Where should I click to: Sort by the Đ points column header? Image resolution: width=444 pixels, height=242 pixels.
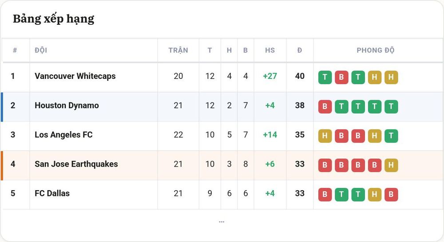tap(300, 51)
